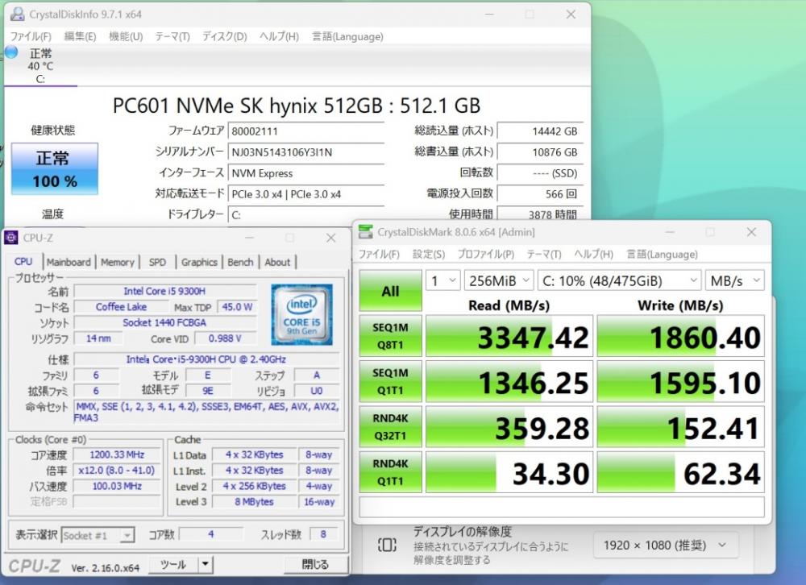Click the multiplier value x12.0 (8.0 - 41.0)
This screenshot has height=585, width=806.
pyautogui.click(x=117, y=471)
